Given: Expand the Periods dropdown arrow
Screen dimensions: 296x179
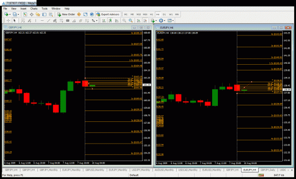Looking at the screenshot, I should click(x=164, y=20).
